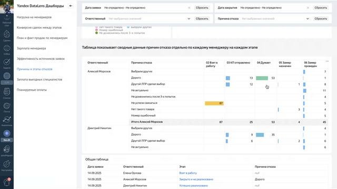
Task: Click the Нет такого товара row label
Action: coord(143,109)
